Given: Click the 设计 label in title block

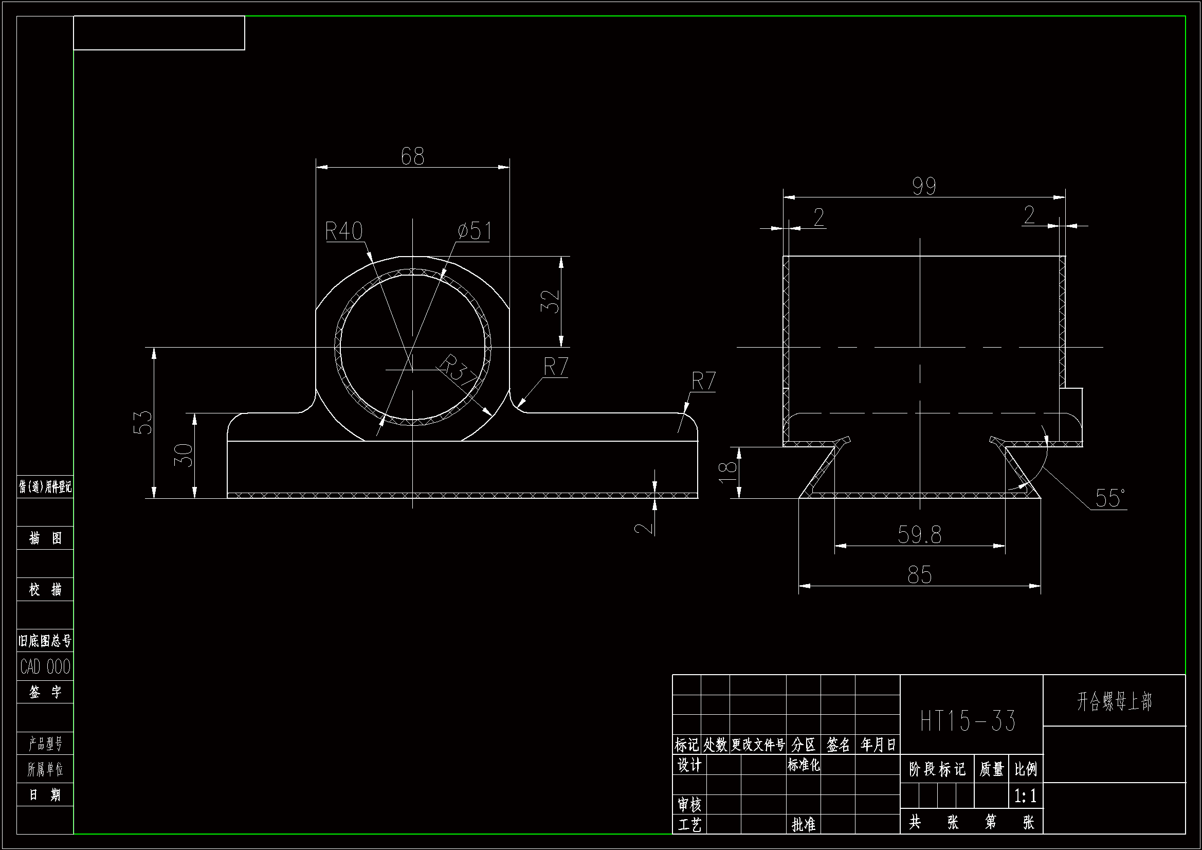Looking at the screenshot, I should pyautogui.click(x=689, y=765).
